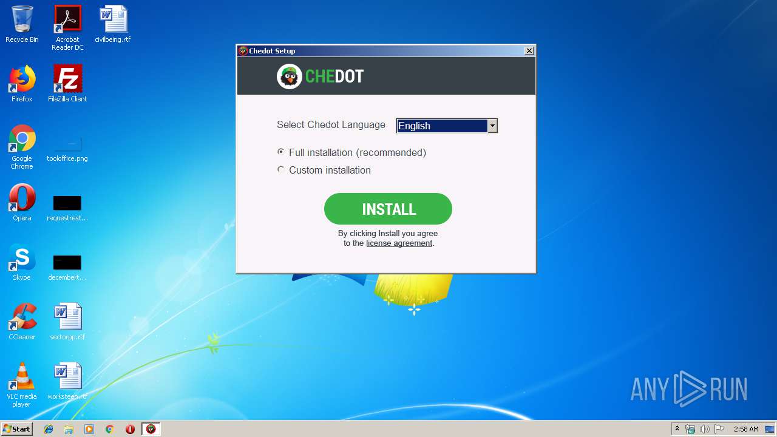Click the green INSTALL button
The width and height of the screenshot is (777, 437).
coord(388,209)
